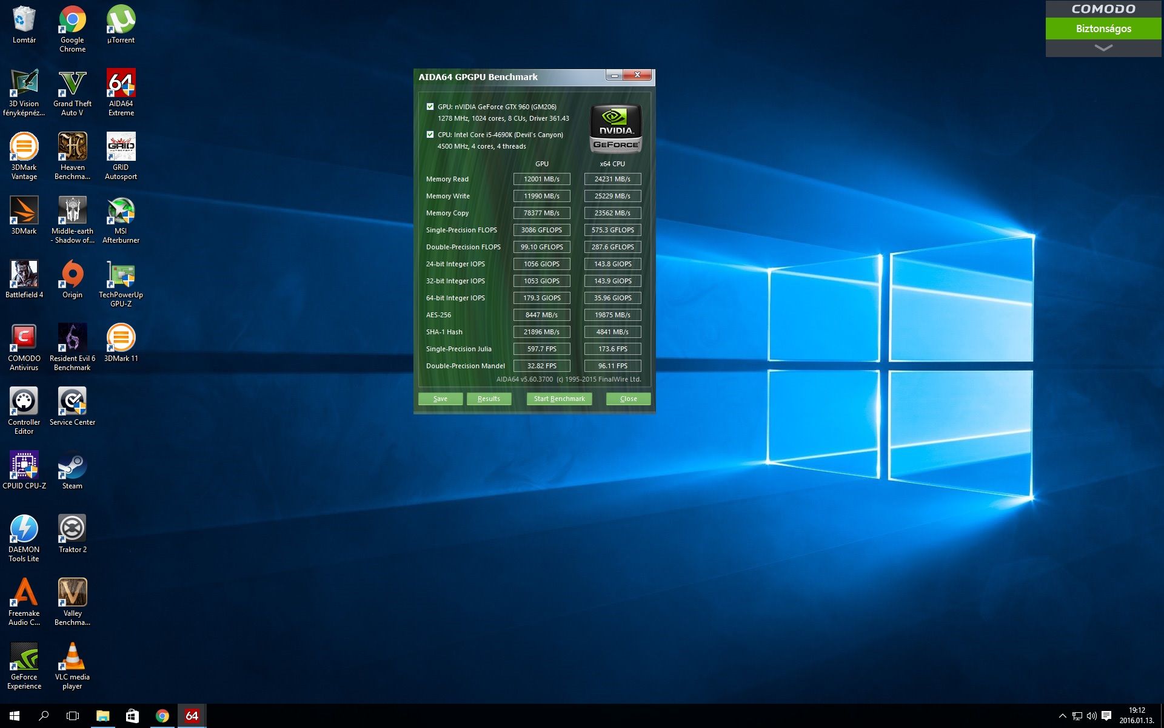This screenshot has height=728, width=1164.
Task: Click the GPU Single-Precision value 3086 GFLOPS
Action: [541, 230]
